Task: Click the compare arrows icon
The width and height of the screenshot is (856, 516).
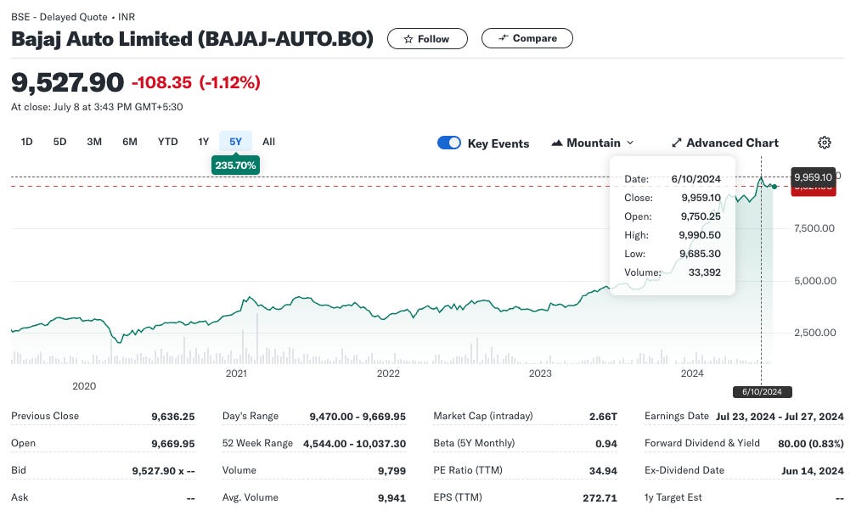Action: click(x=504, y=38)
